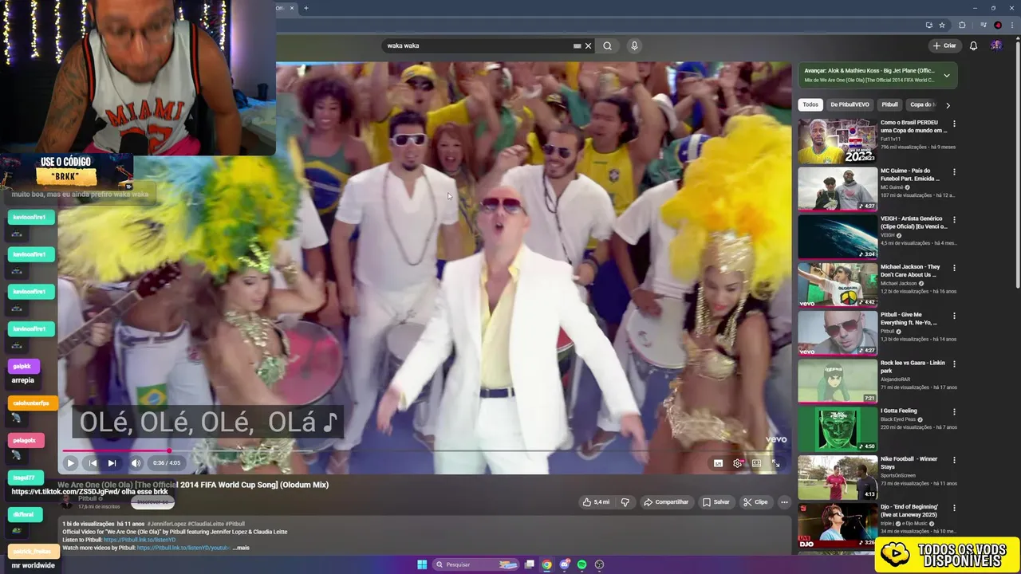Open Como o Brasil PERDEU video thumbnail
The image size is (1021, 574).
(x=837, y=140)
